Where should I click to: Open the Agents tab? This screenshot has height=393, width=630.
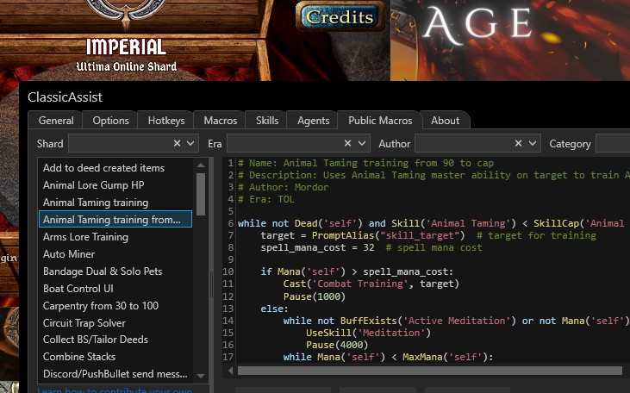coord(313,121)
